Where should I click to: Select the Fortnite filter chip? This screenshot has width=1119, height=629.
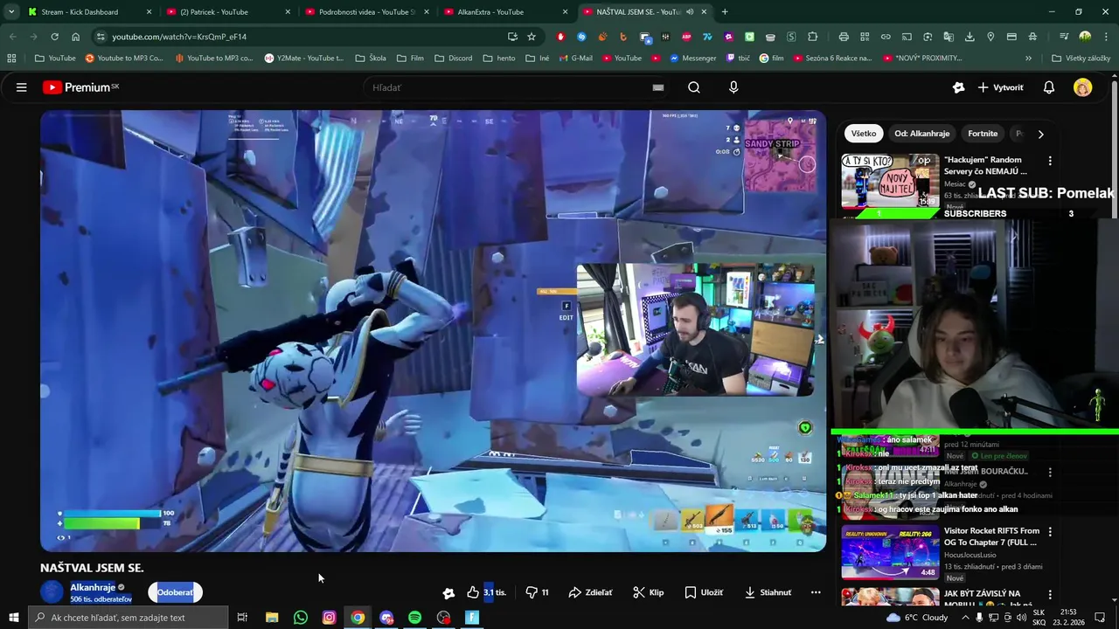[983, 134]
